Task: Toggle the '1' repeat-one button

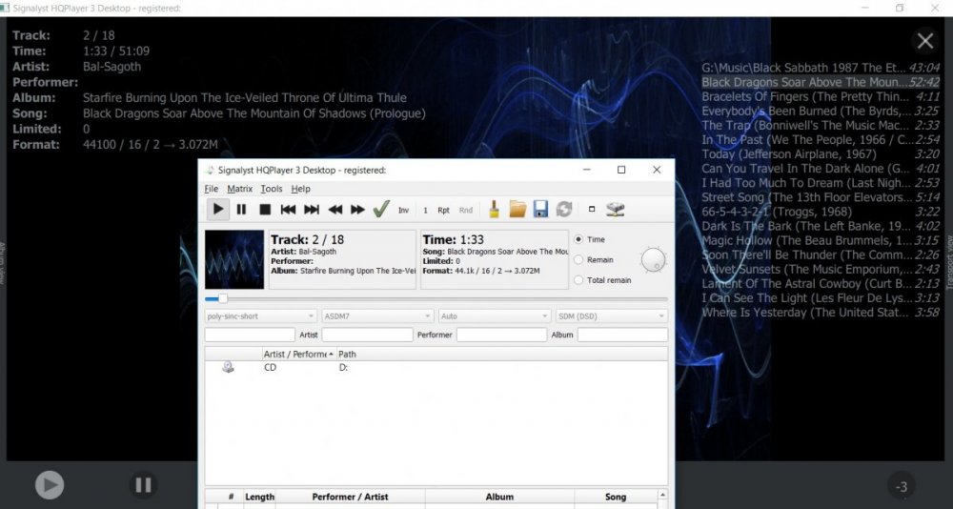Action: pos(425,211)
